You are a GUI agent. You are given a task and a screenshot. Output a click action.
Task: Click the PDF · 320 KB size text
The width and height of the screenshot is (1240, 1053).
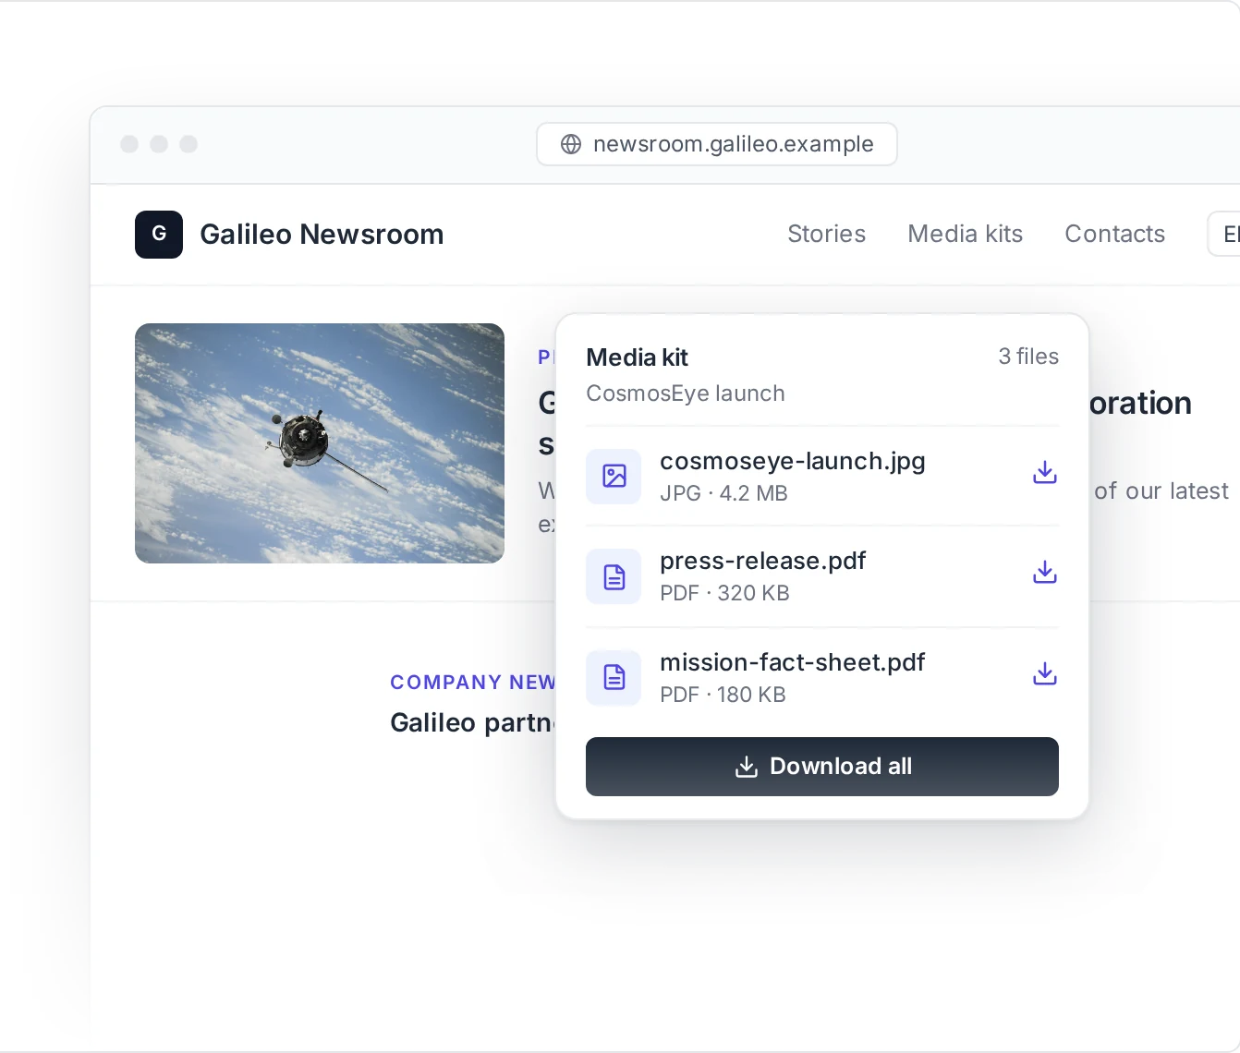[x=724, y=593]
